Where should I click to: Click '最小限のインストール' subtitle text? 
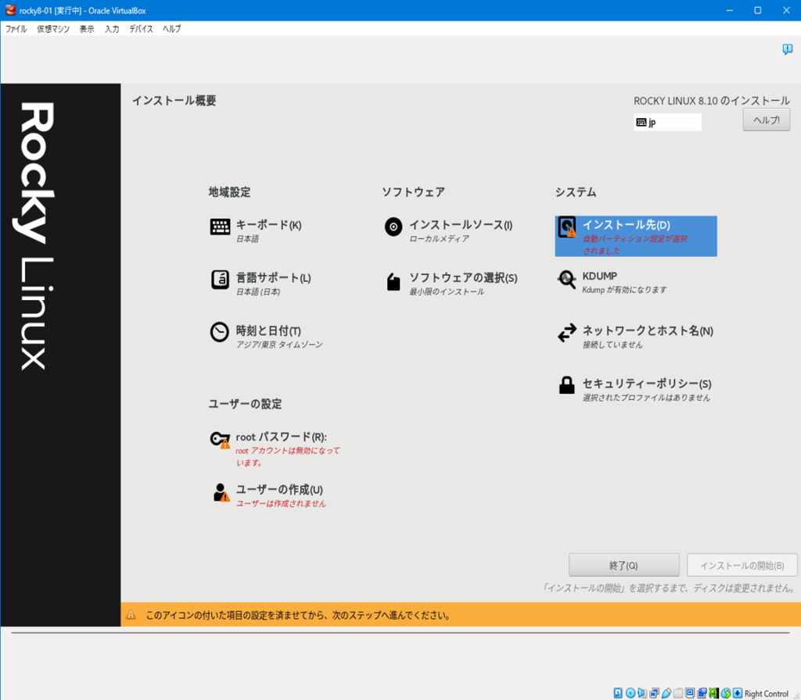click(447, 292)
